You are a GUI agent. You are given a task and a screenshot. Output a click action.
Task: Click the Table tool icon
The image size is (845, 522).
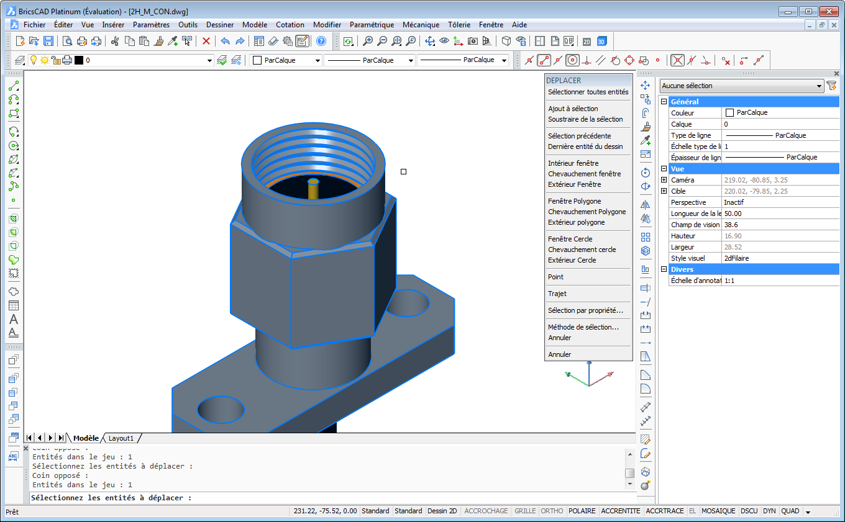14,305
